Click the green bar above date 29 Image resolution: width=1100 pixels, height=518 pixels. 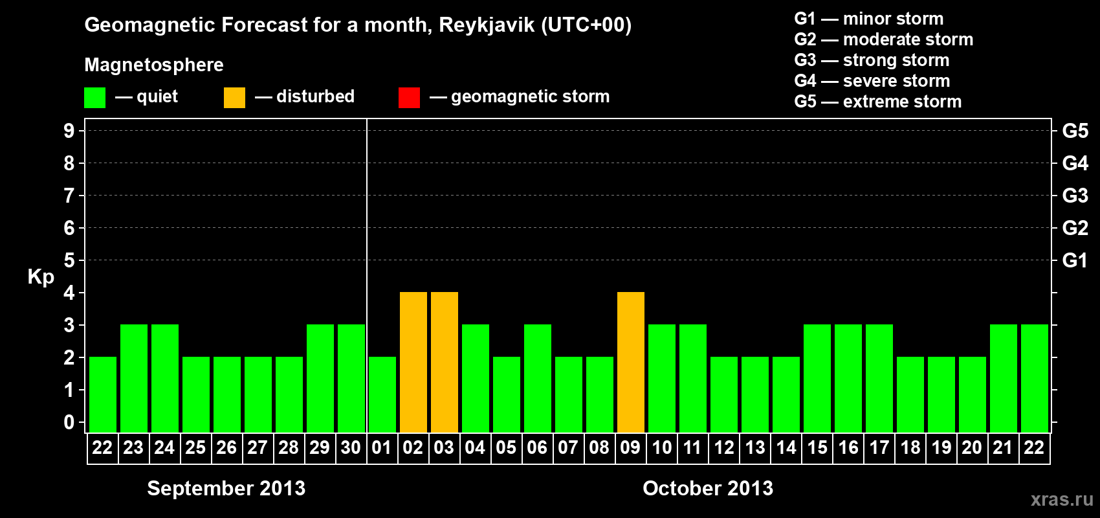pos(320,378)
